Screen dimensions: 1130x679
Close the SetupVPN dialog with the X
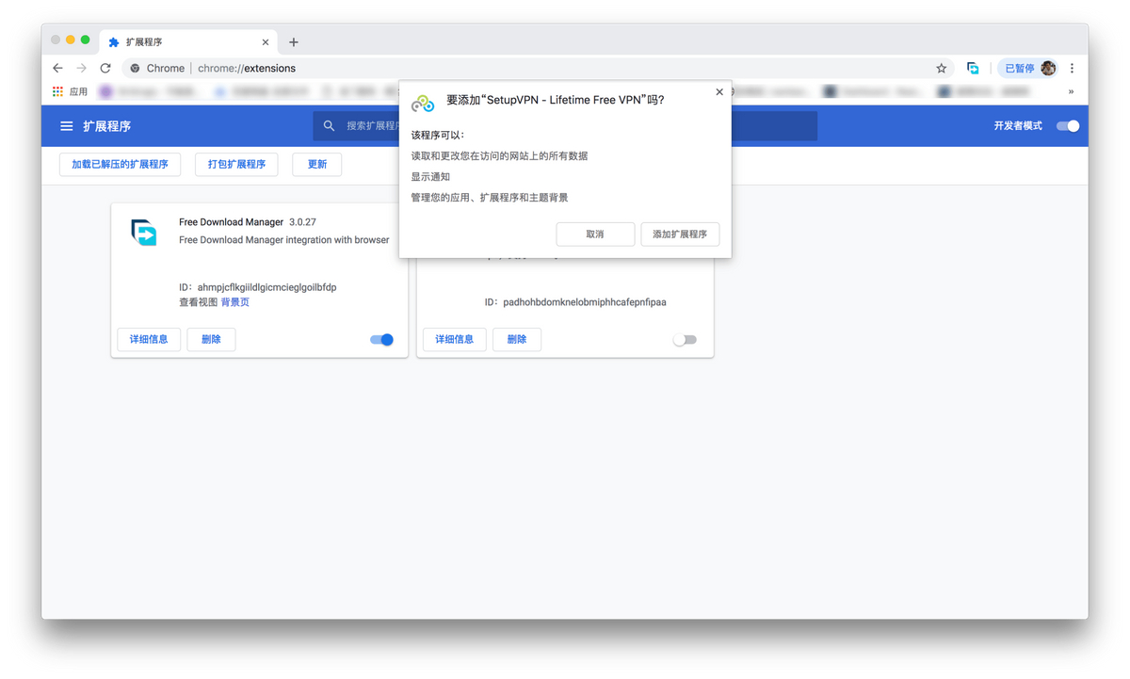point(719,92)
